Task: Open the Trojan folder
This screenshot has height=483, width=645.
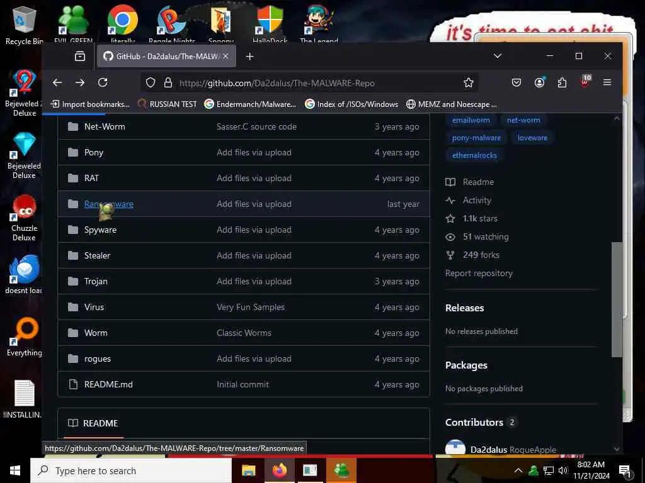Action: pyautogui.click(x=96, y=281)
